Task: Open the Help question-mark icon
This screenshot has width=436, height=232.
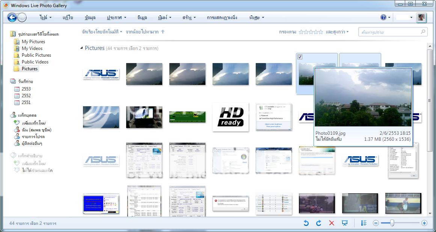Action: (383, 18)
